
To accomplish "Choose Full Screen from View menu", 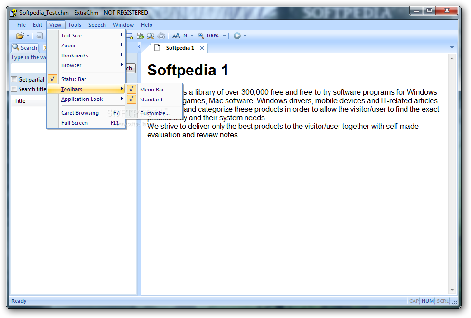I will (x=86, y=123).
